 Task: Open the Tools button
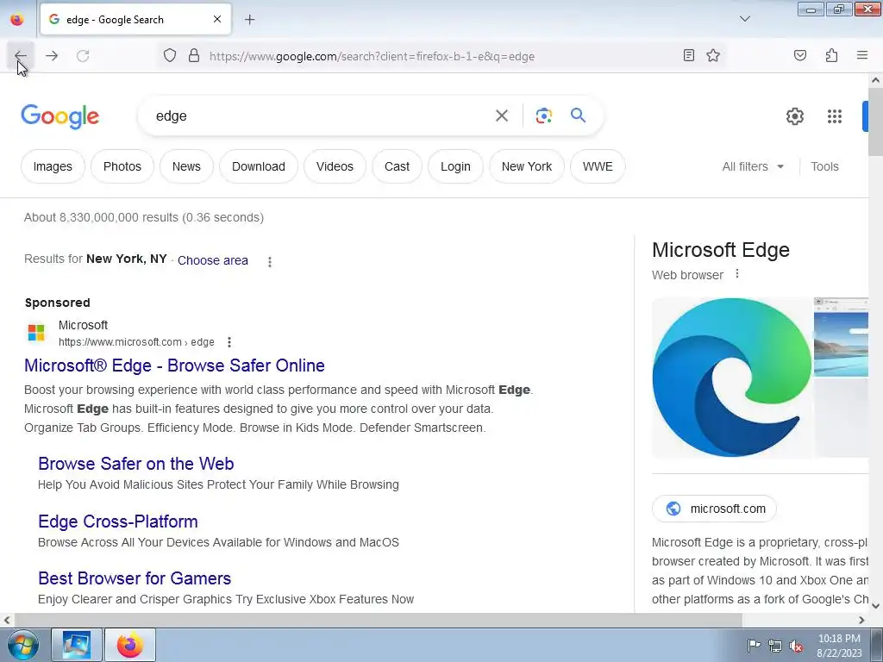coord(824,166)
